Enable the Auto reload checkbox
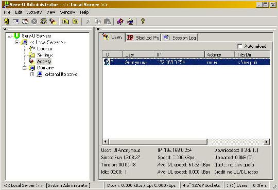Screen dimensions: 278x190 coord(240,46)
